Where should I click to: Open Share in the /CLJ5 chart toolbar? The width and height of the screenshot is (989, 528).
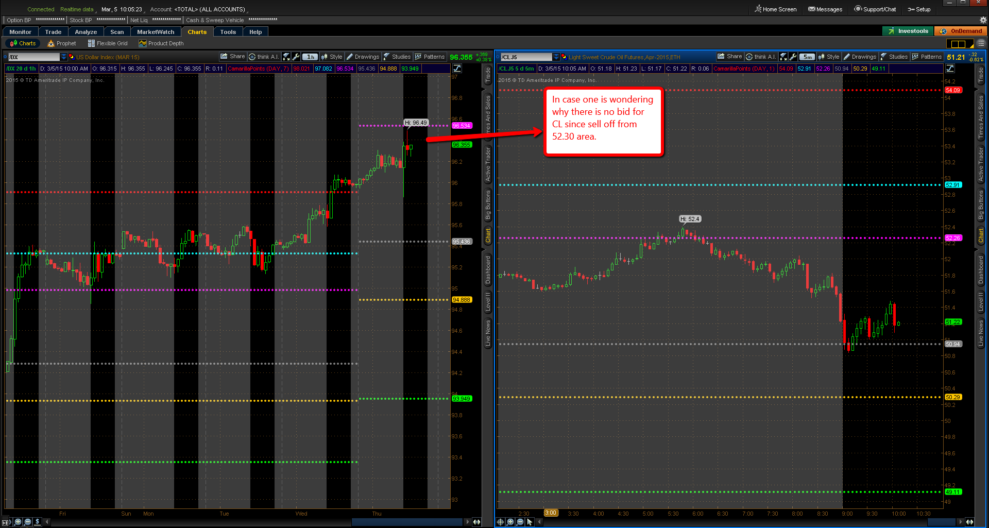click(730, 57)
